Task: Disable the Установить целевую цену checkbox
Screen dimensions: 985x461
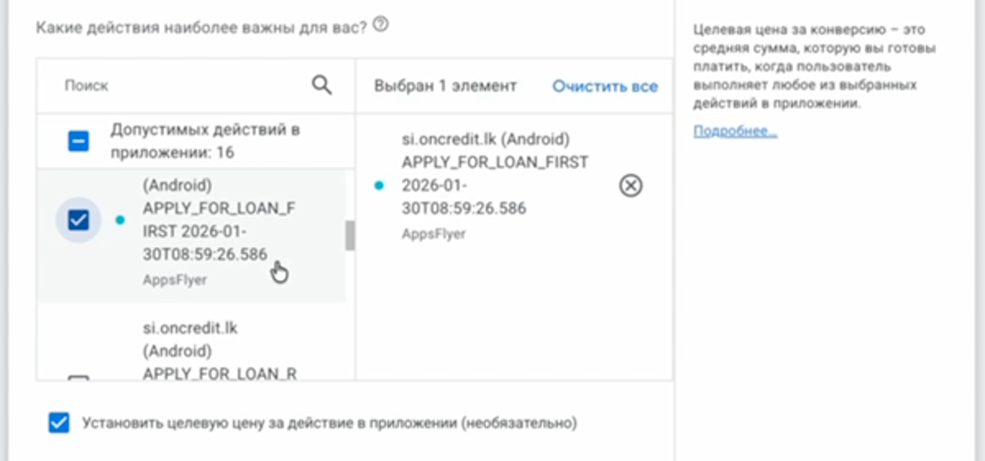Action: [58, 423]
